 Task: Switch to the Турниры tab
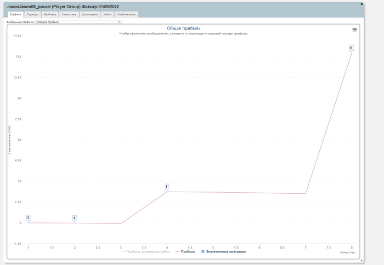coord(32,14)
